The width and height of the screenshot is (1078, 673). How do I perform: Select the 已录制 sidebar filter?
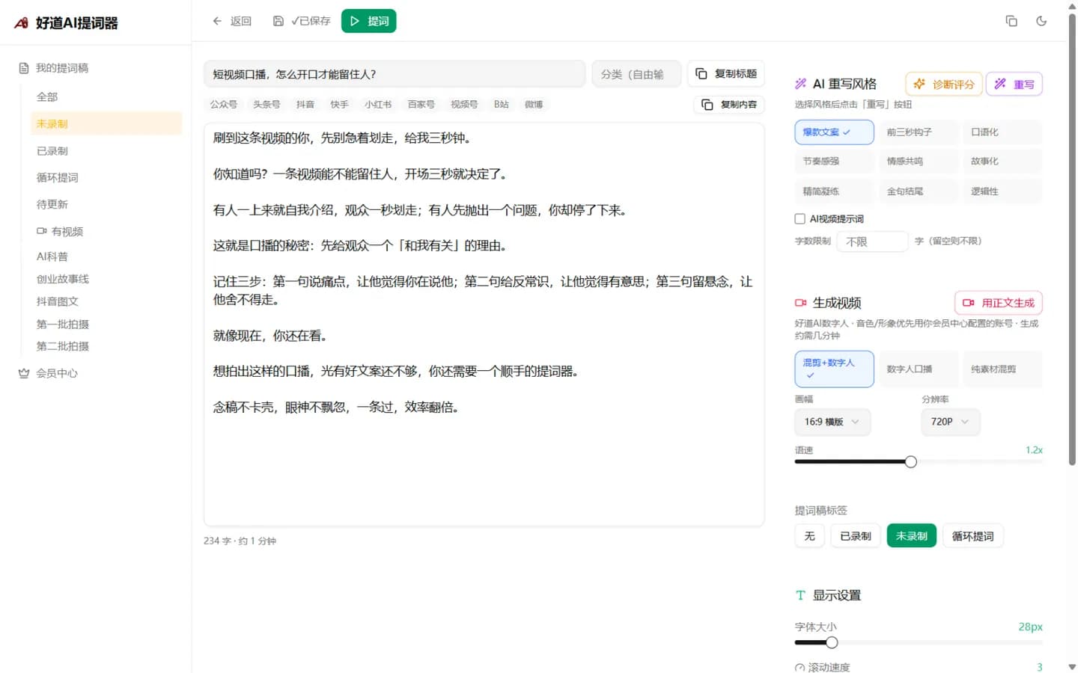point(106,151)
